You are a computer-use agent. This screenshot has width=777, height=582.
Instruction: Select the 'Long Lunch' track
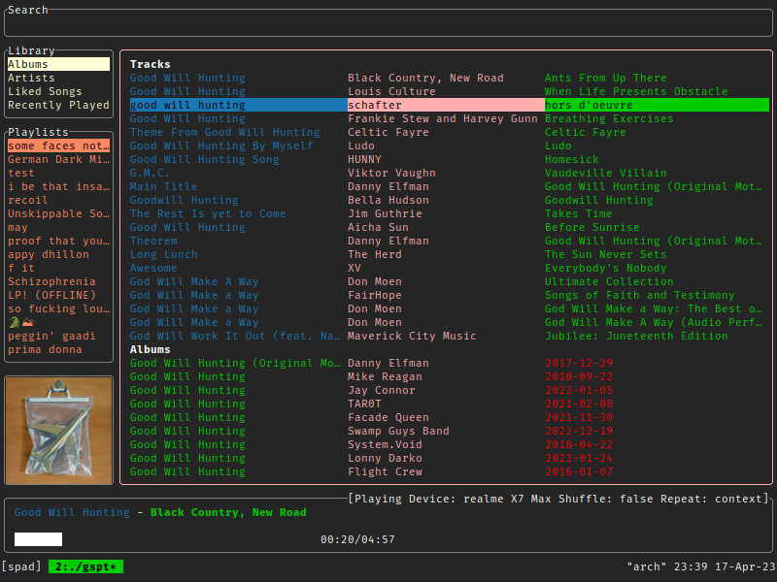[x=163, y=254]
